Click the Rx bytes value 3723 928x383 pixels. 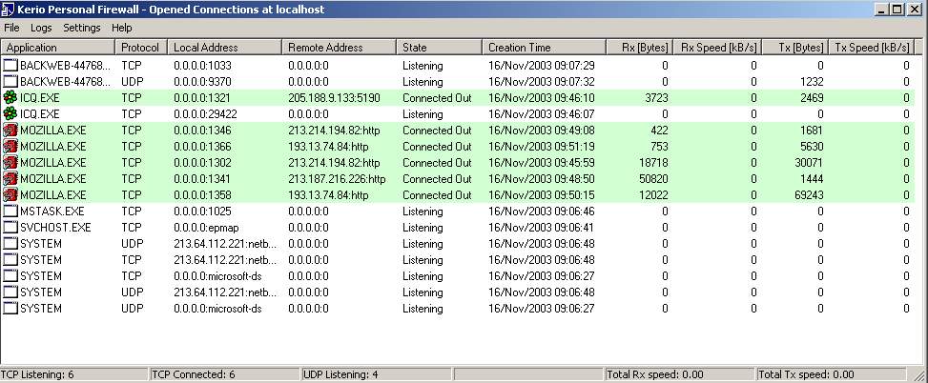656,98
